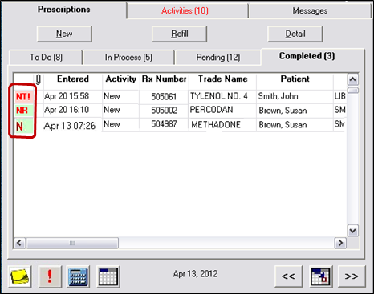Click Brown, Susan in METHADONE row
Image resolution: width=374 pixels, height=294 pixels.
coord(283,125)
